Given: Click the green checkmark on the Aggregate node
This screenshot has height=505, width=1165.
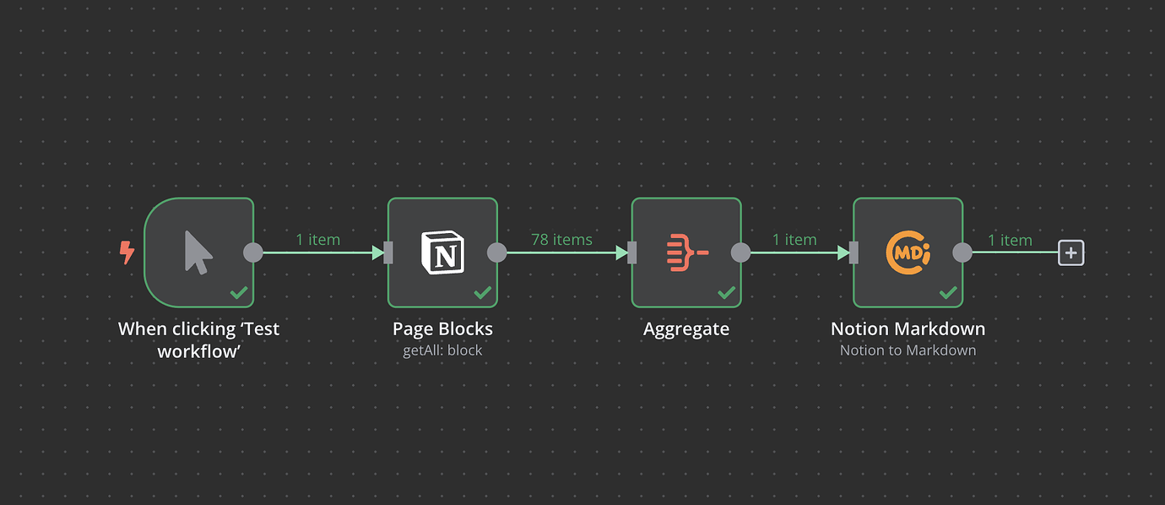Looking at the screenshot, I should click(x=726, y=293).
